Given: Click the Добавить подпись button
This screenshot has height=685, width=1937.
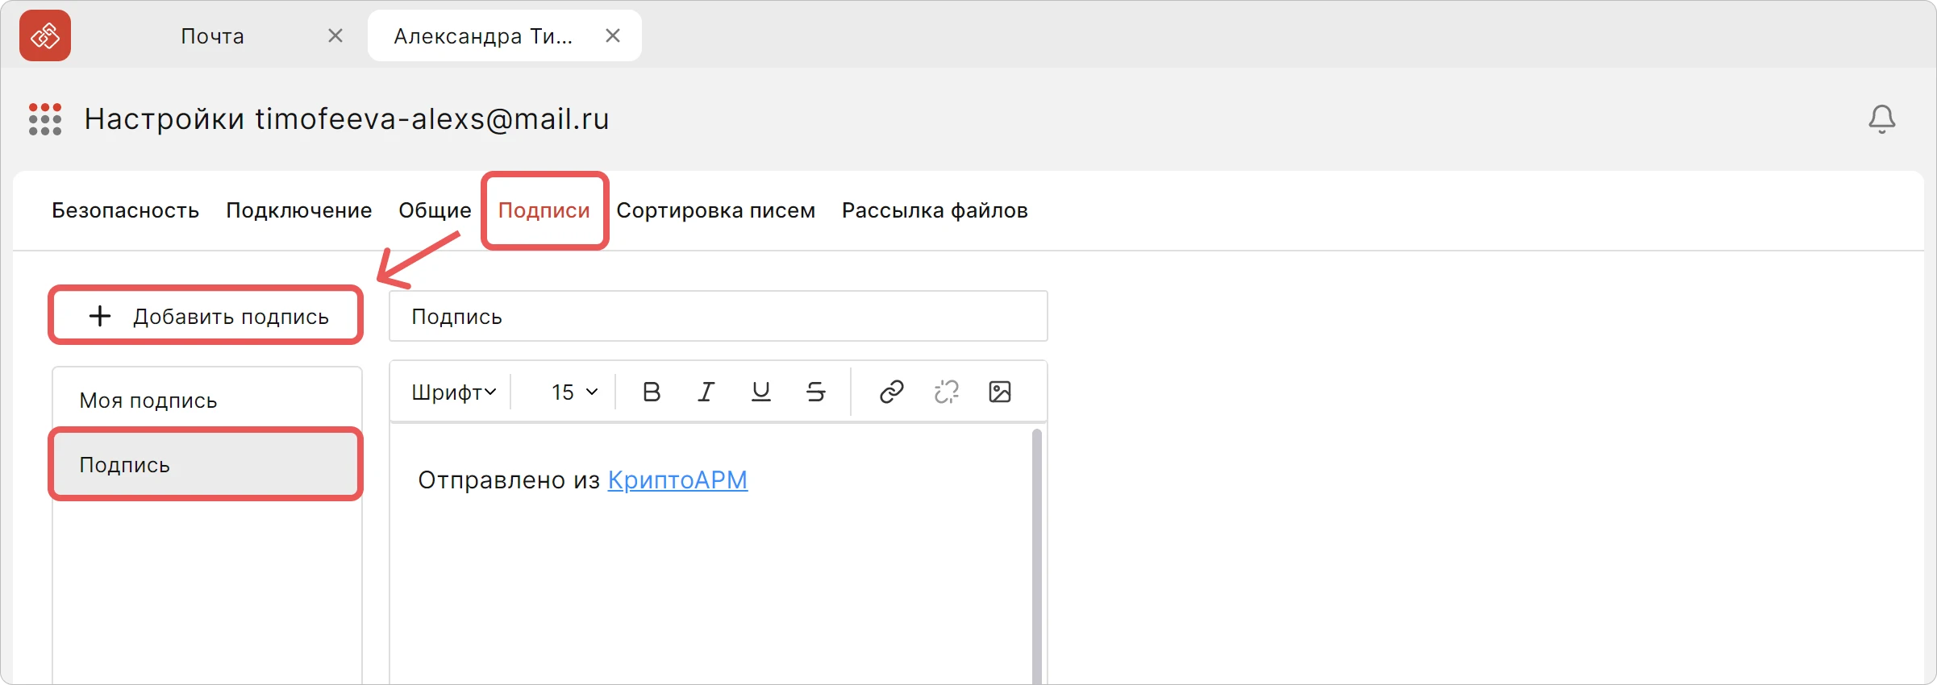Looking at the screenshot, I should pos(206,315).
